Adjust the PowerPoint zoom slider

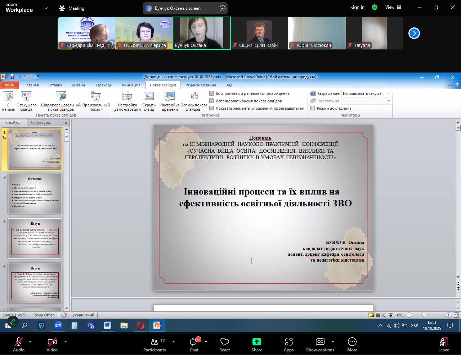tap(424, 315)
